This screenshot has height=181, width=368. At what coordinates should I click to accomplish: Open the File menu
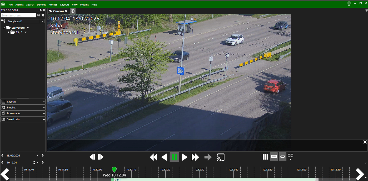click(x=11, y=4)
